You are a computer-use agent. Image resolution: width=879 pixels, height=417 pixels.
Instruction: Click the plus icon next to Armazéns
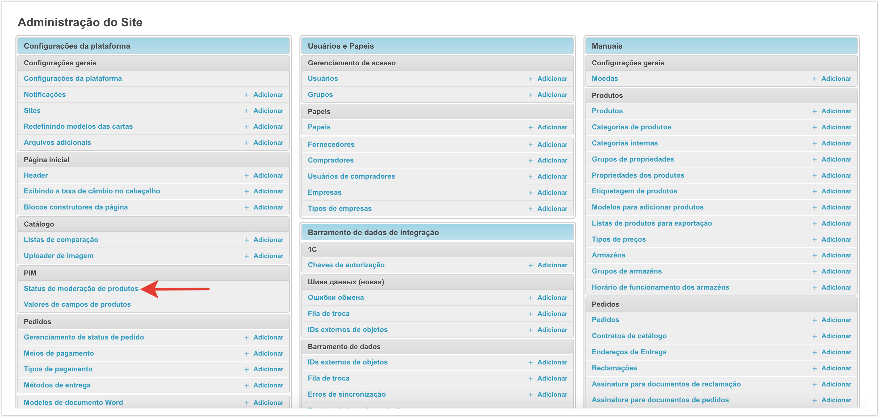click(x=814, y=256)
